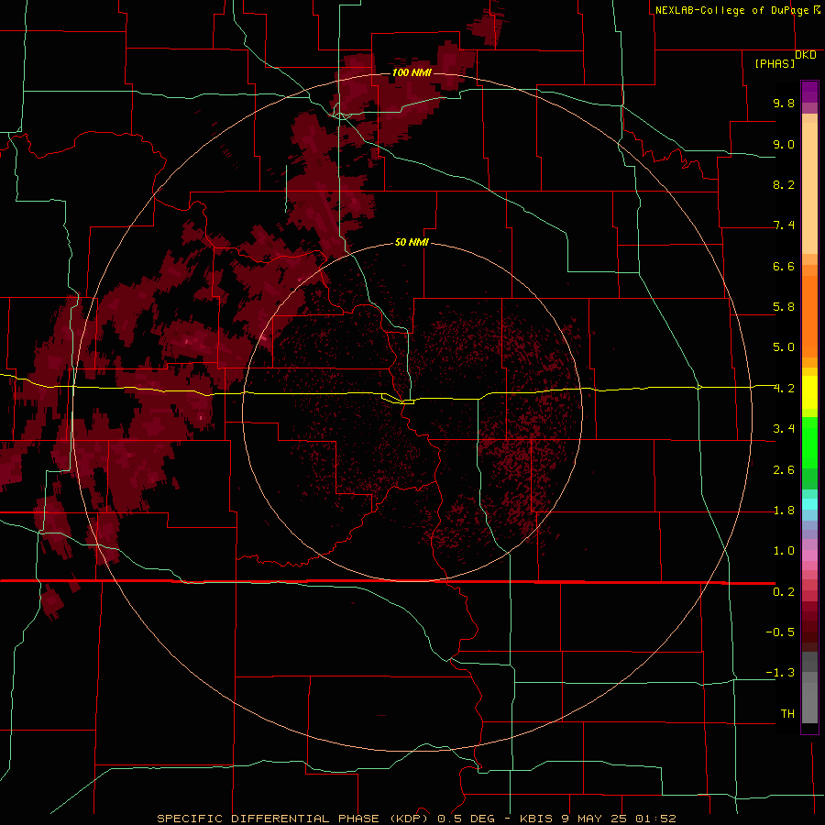
Task: Click the 9 MAY 25 date text
Action: pyautogui.click(x=595, y=819)
